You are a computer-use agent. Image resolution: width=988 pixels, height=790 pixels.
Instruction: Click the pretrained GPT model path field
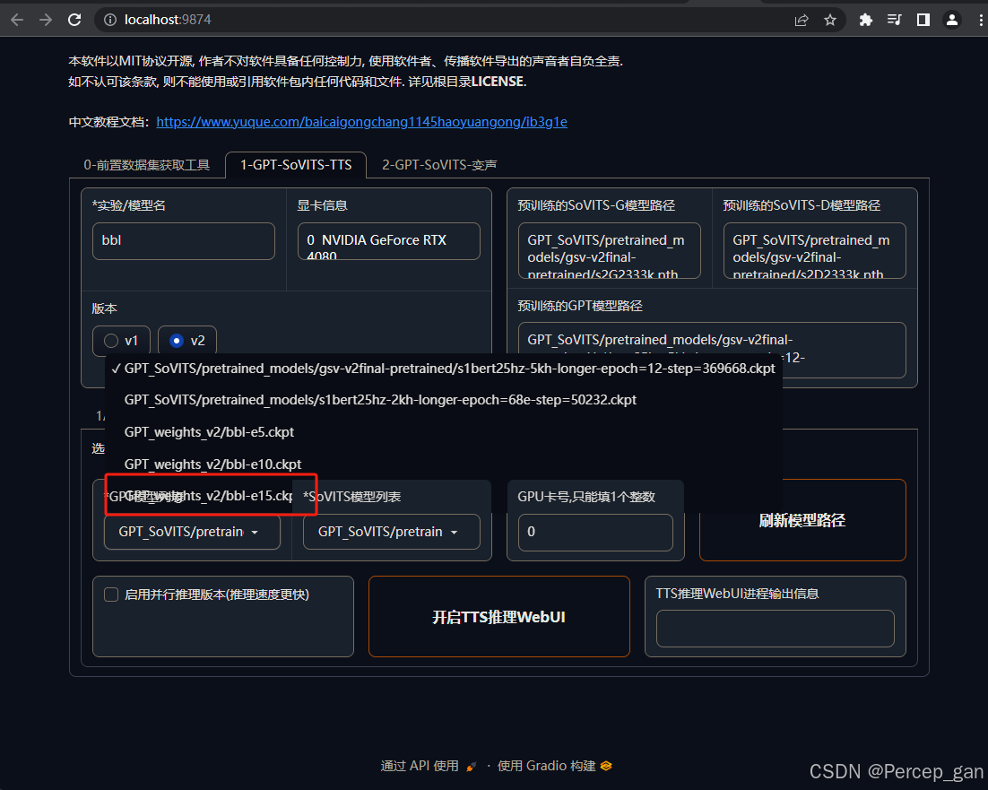[x=712, y=350]
